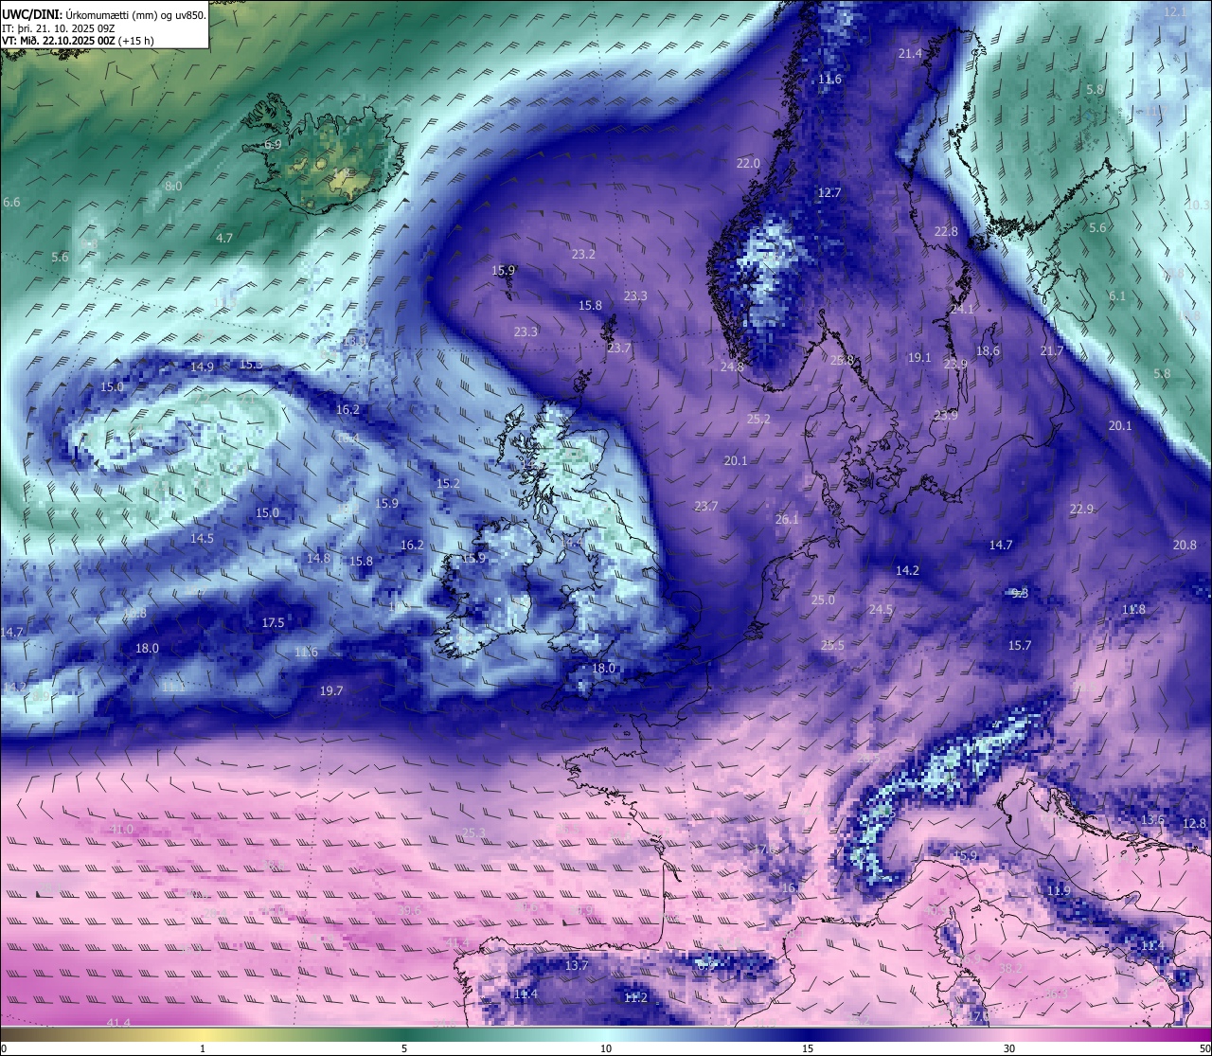This screenshot has width=1212, height=1056.
Task: Click the 22.9 value over Poland
Action: coord(1081,510)
